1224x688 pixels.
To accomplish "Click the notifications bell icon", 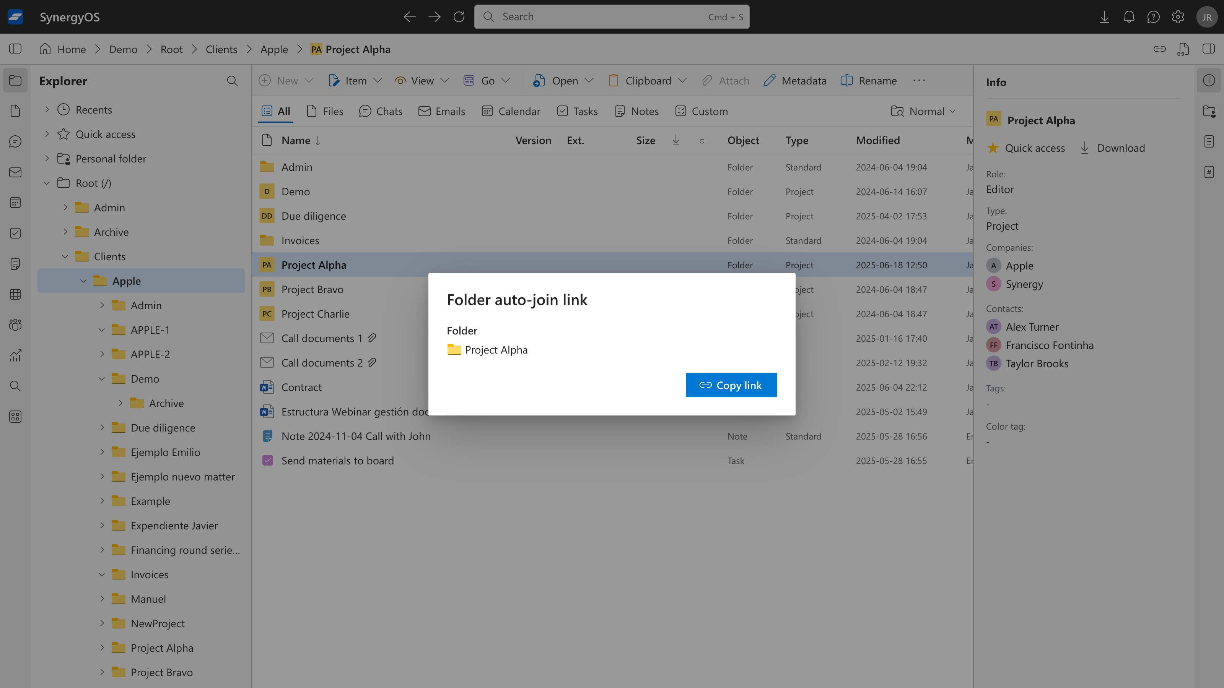I will tap(1128, 17).
